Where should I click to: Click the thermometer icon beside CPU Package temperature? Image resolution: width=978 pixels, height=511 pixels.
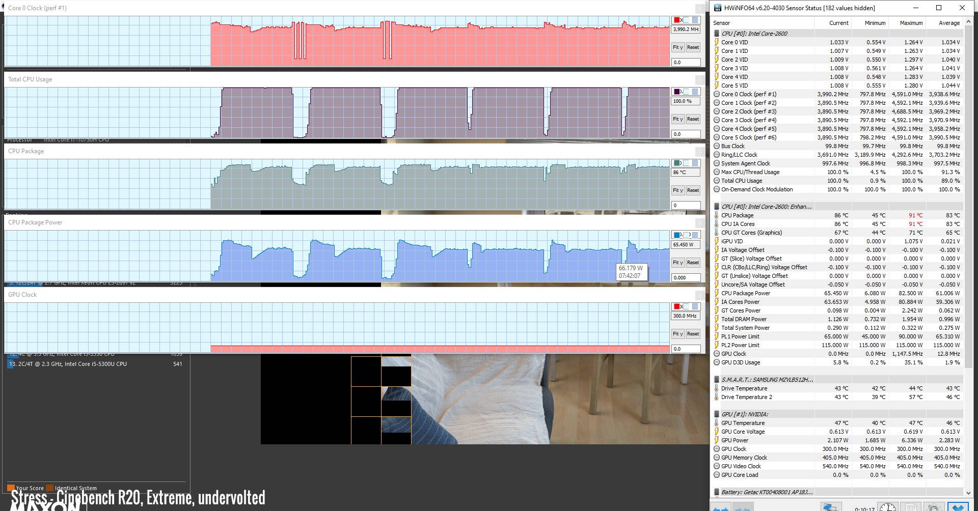point(717,215)
